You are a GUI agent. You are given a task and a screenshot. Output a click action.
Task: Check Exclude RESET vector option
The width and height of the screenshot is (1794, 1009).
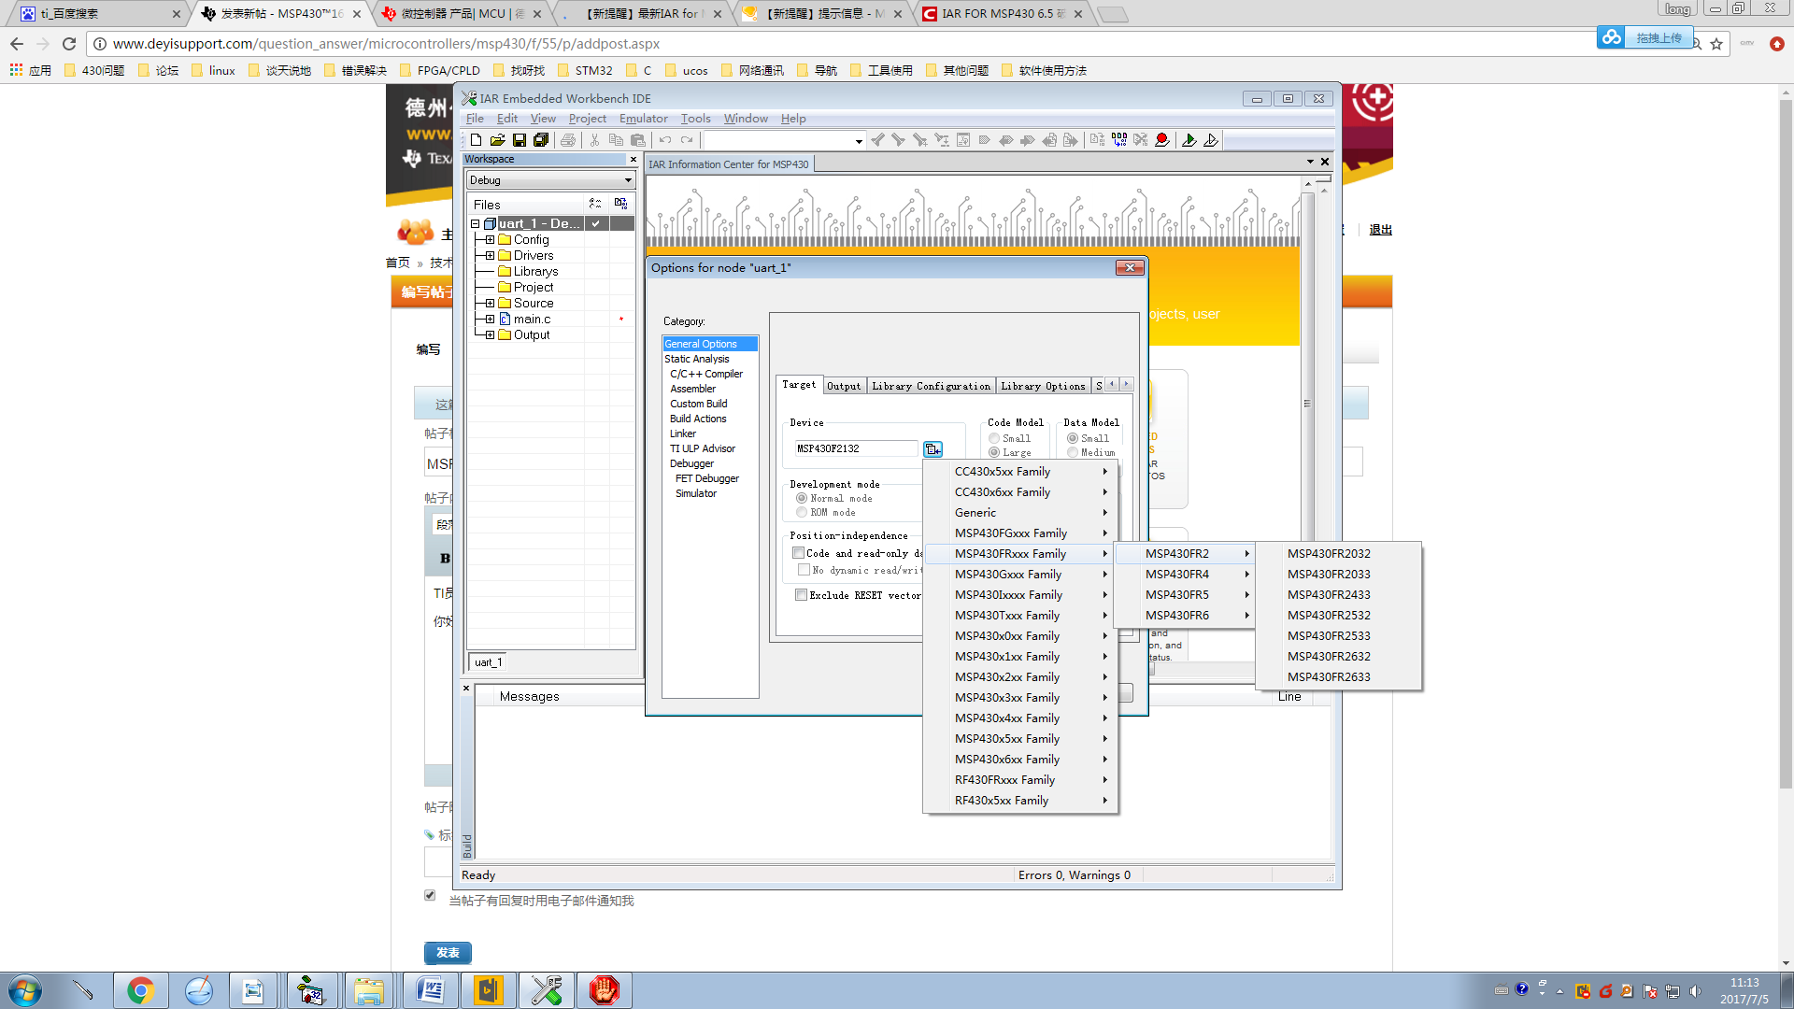click(801, 595)
